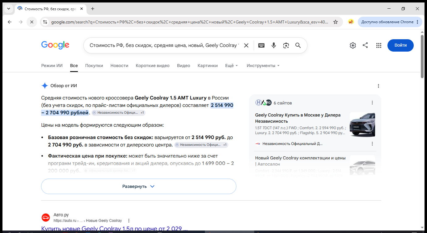Viewport: 427px width, 233px height.
Task: Stop loading the page
Action: (x=32, y=22)
